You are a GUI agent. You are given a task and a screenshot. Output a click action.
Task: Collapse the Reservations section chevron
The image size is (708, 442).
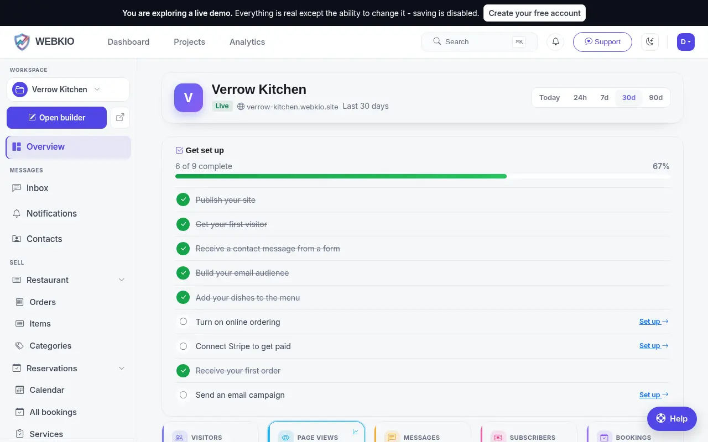click(122, 369)
